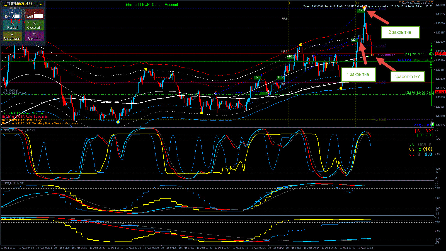Click ECB Monetary Policy Meeting Accounts line

40,123
